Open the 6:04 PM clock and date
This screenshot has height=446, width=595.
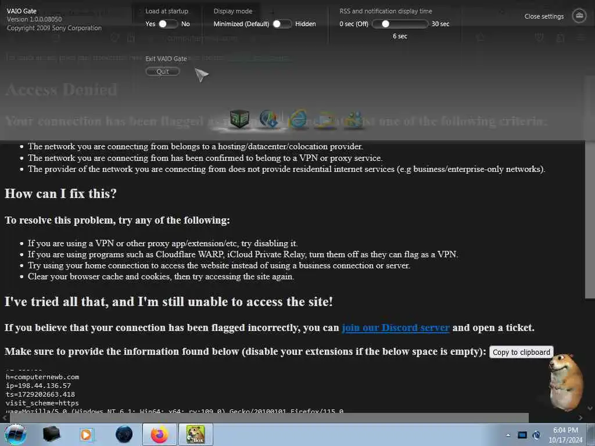[565, 435]
